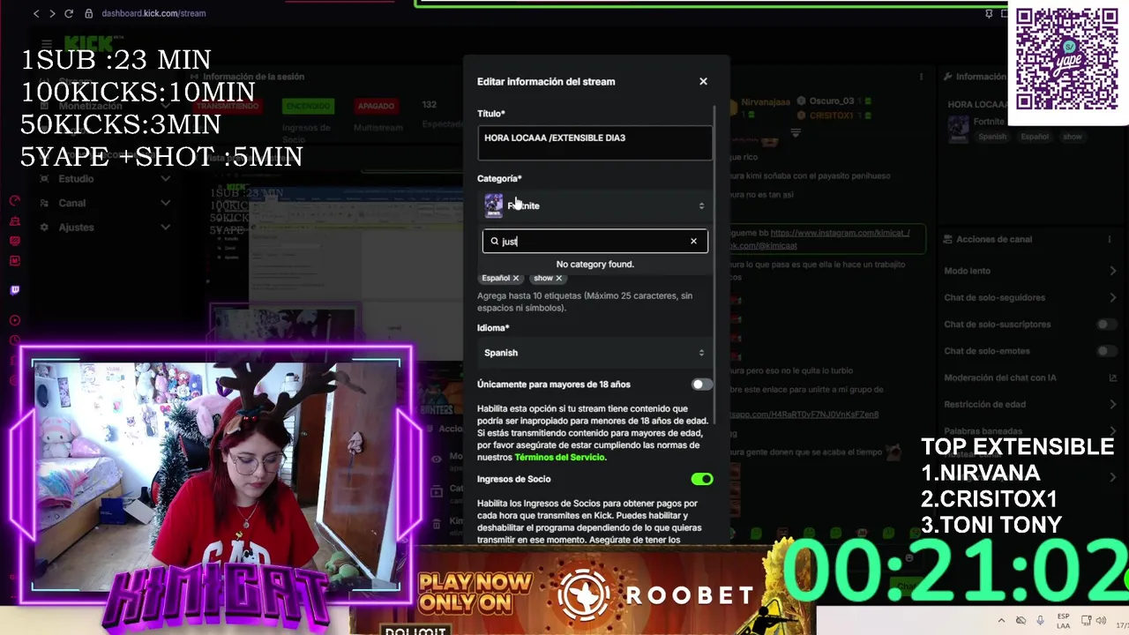The height and width of the screenshot is (635, 1129).
Task: Click the gauge icon in the left strip
Action: coord(14,201)
